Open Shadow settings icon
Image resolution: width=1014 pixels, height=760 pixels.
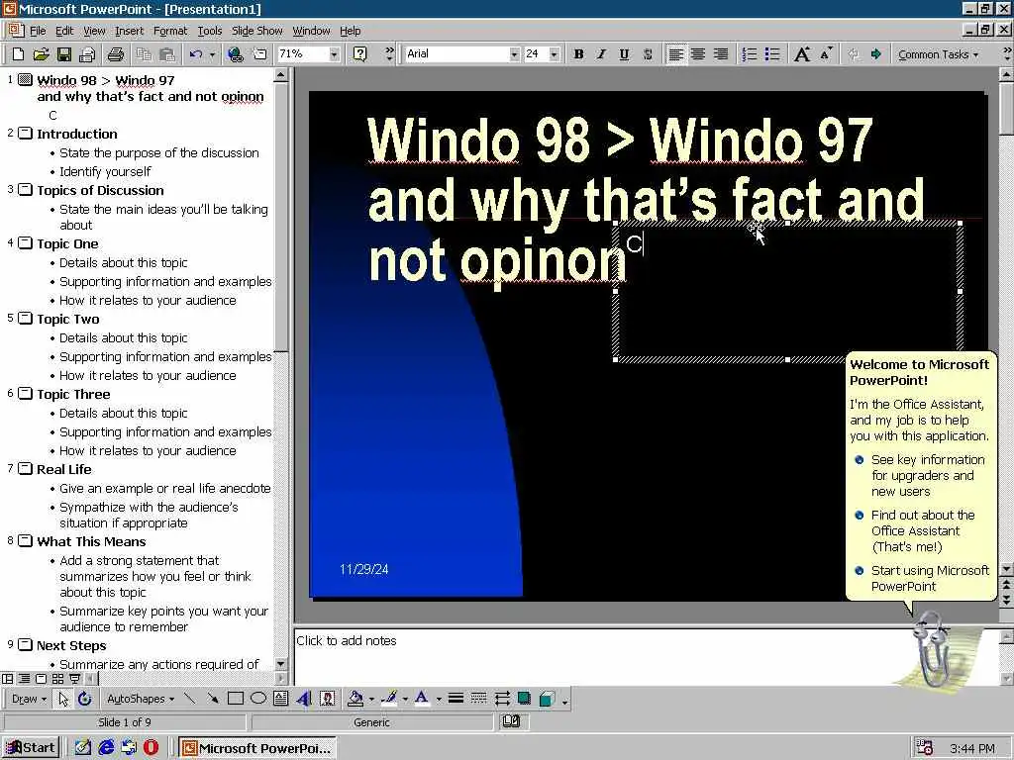(524, 699)
